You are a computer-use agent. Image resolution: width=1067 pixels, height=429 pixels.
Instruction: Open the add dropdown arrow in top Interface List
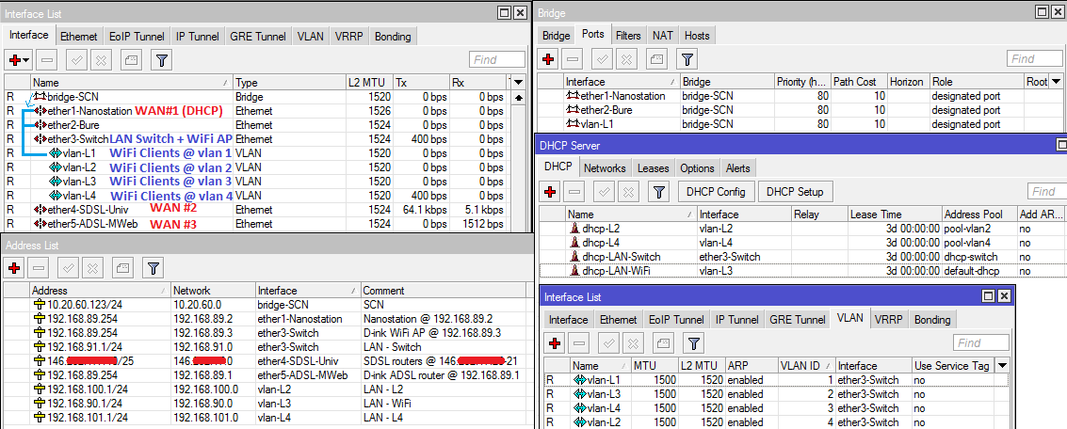coord(25,60)
